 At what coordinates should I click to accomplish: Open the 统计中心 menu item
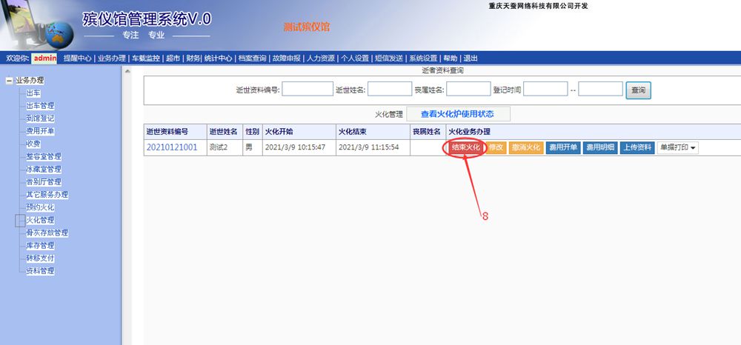pos(218,58)
